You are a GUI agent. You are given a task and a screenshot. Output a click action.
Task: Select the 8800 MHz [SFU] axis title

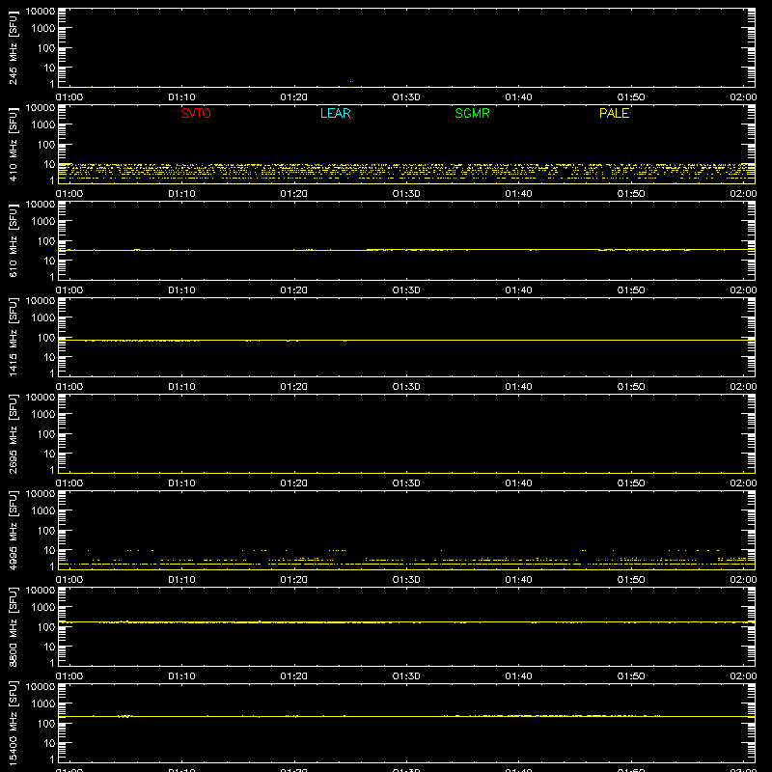[x=13, y=626]
